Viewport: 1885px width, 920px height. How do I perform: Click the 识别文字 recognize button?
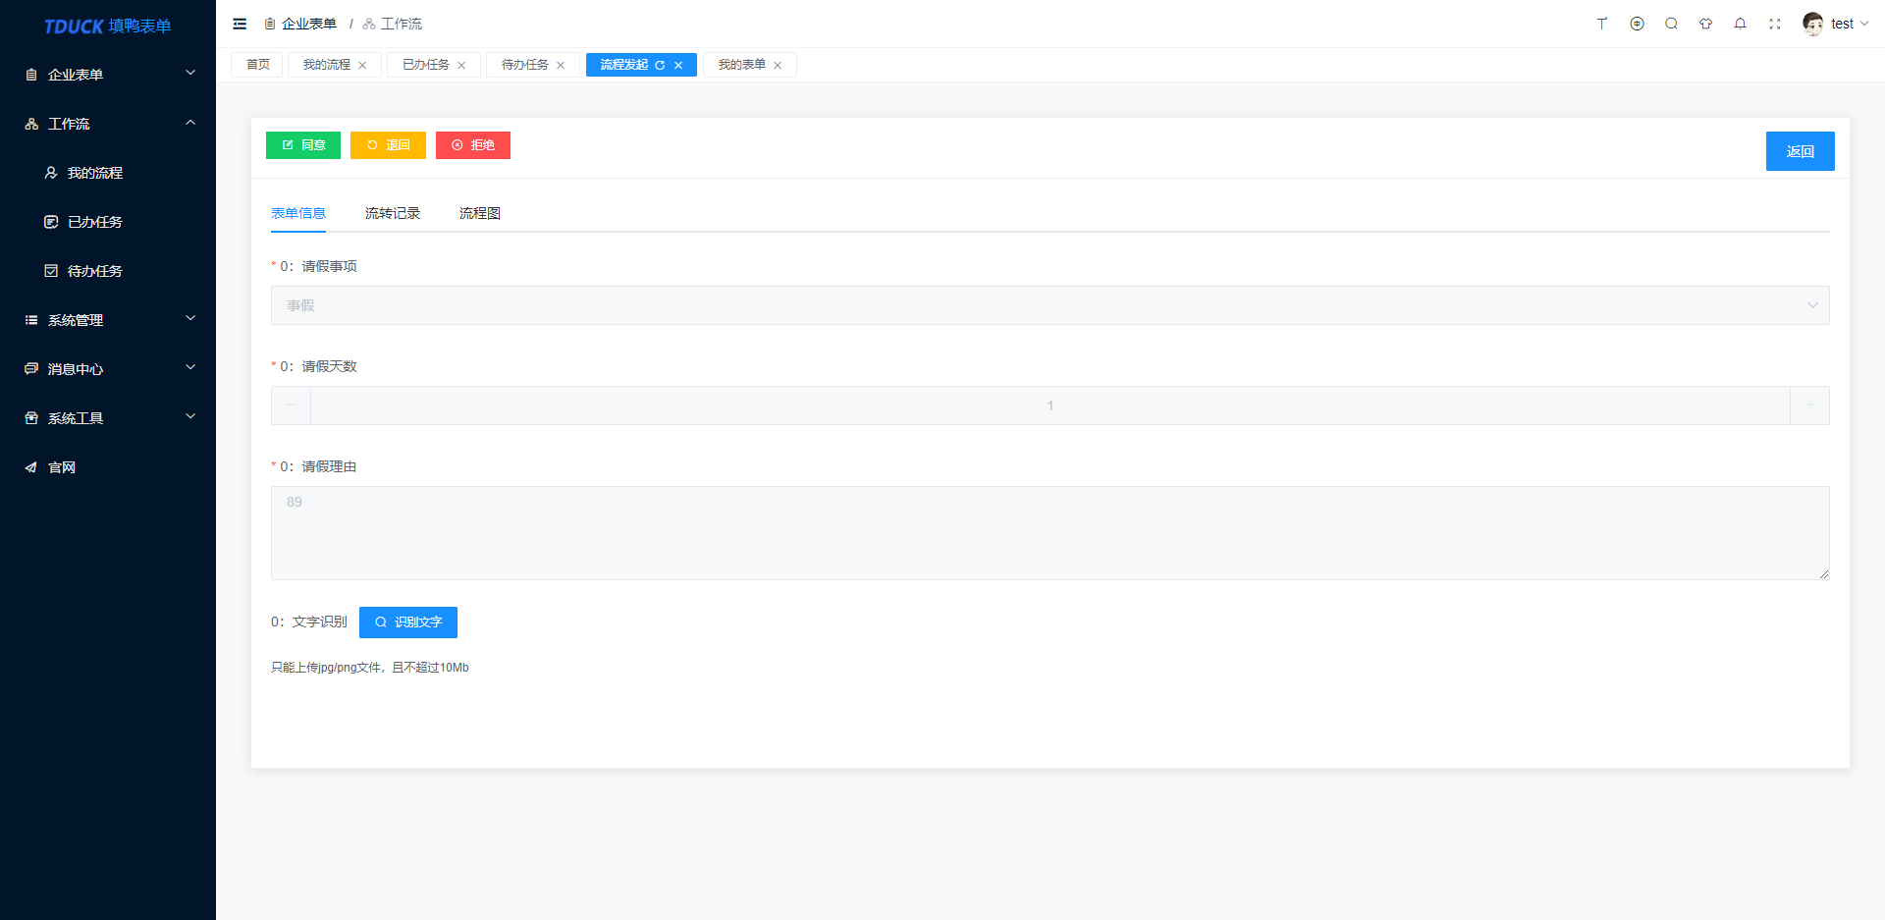point(408,622)
